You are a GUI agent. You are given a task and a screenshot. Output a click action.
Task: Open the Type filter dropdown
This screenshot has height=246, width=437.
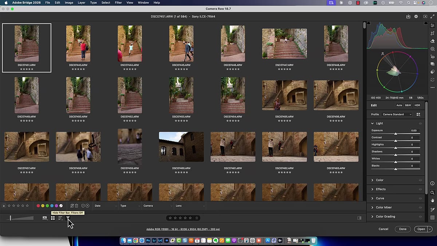tap(130, 206)
